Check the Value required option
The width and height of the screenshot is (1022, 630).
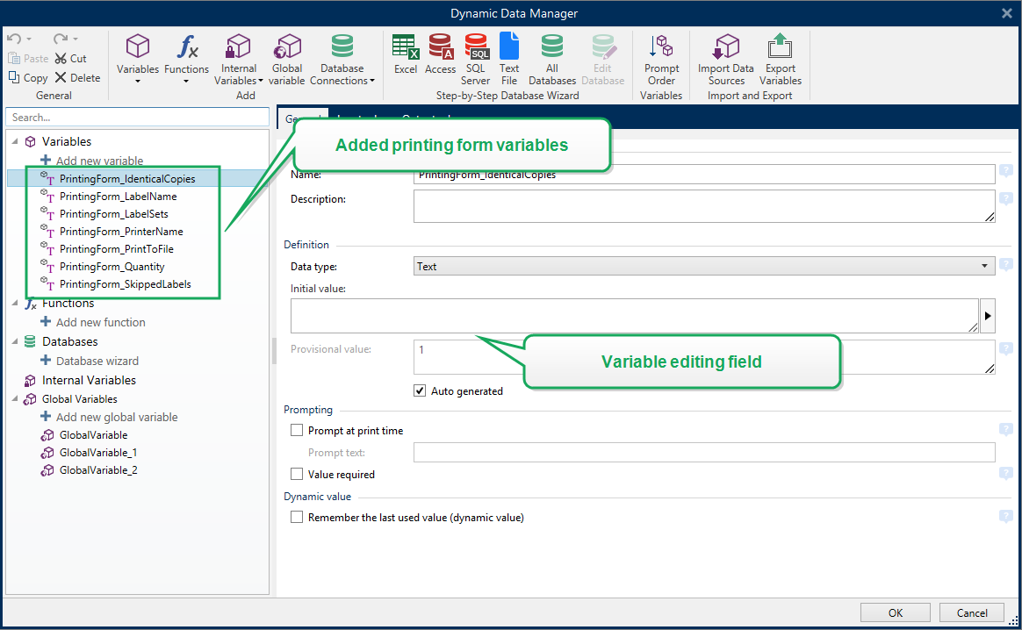point(297,475)
